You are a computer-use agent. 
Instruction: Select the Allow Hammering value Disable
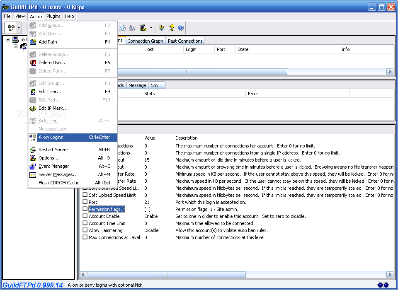(x=151, y=230)
